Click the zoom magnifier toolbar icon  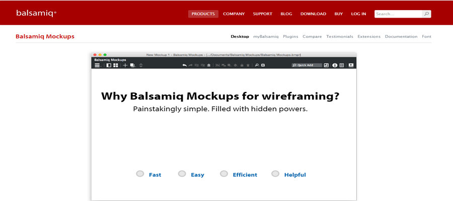[x=257, y=65]
